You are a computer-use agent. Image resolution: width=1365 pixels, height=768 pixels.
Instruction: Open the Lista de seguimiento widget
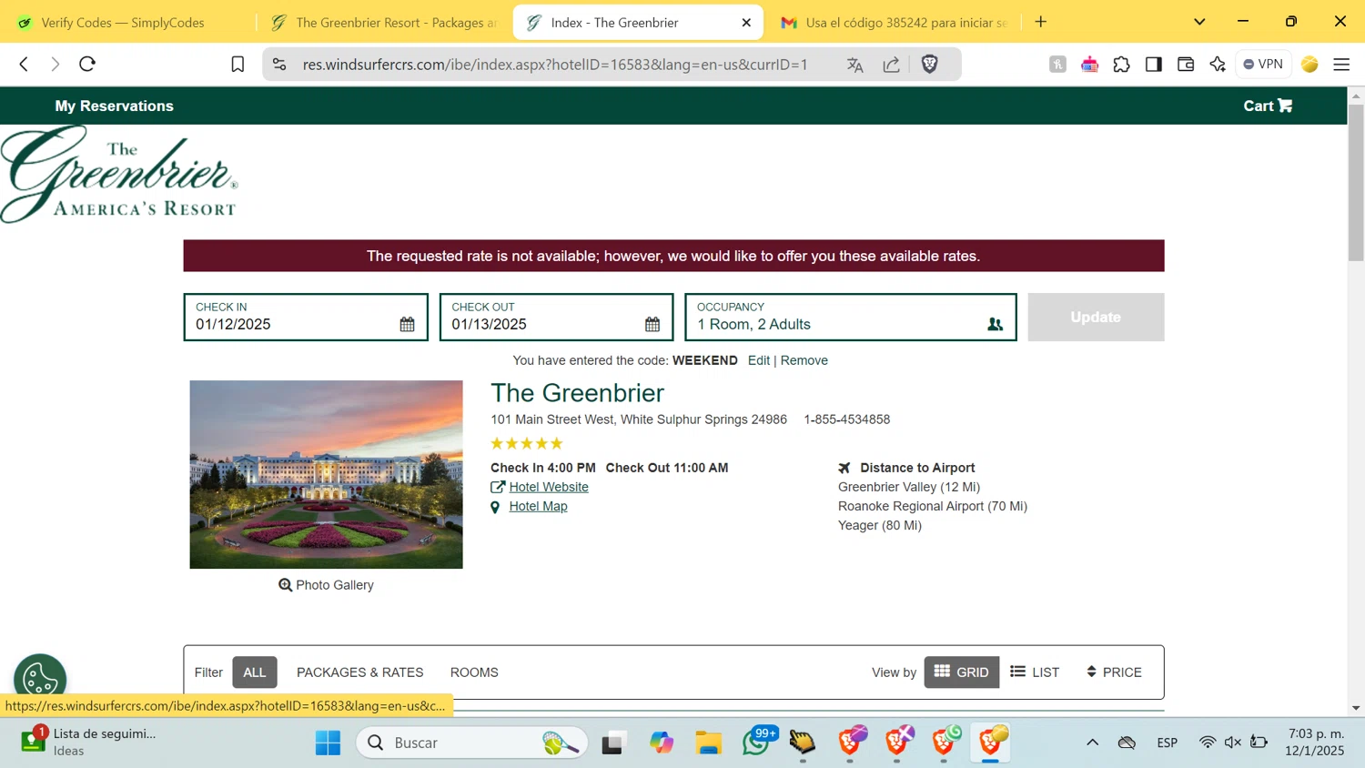click(x=89, y=742)
